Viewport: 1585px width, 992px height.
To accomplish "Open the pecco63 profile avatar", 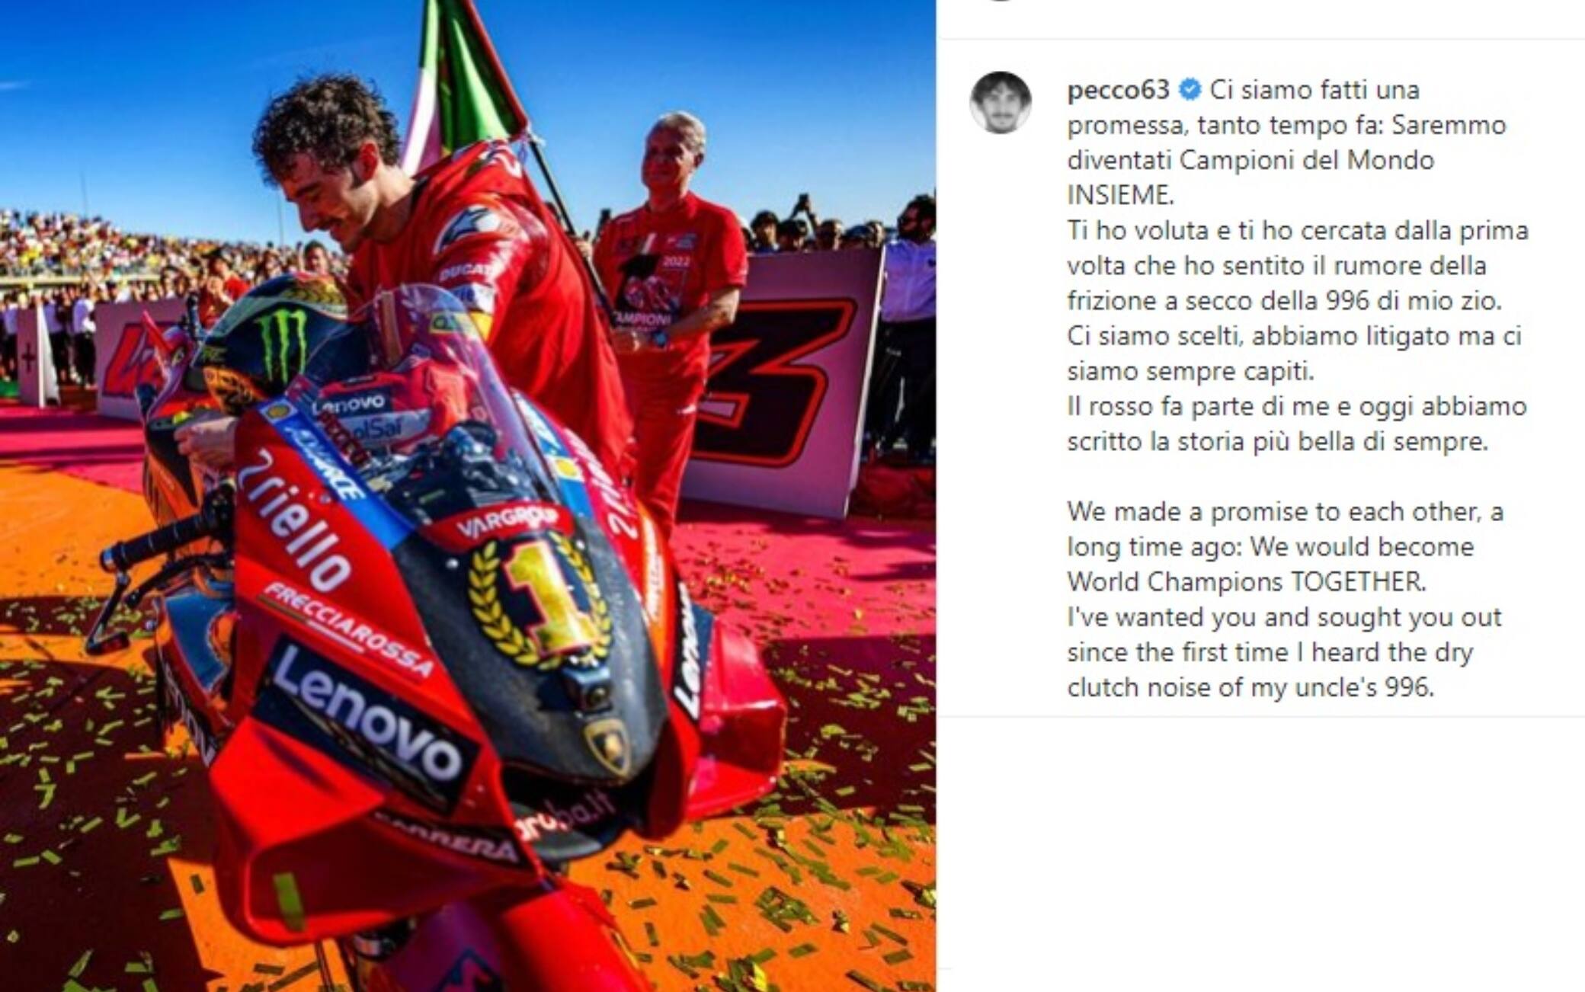I will pyautogui.click(x=1001, y=102).
